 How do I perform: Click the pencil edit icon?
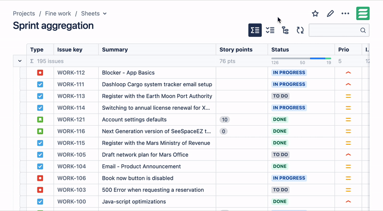(x=330, y=13)
